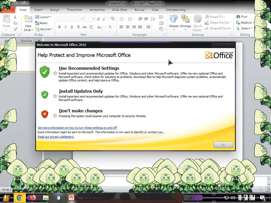
Task: Toggle Underline formatting
Action: click(x=72, y=27)
